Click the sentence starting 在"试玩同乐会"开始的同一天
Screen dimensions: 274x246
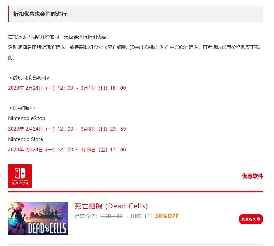[x=58, y=37]
